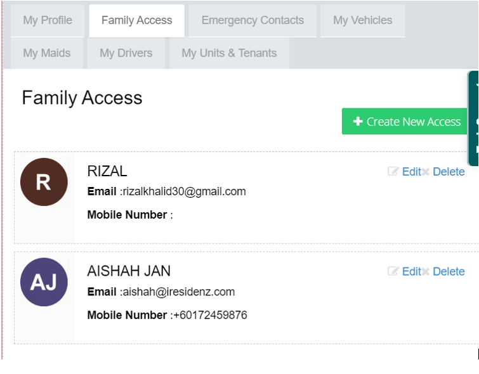The width and height of the screenshot is (479, 374).
Task: Click the pencil edit icon beside RIZAL
Action: 393,171
